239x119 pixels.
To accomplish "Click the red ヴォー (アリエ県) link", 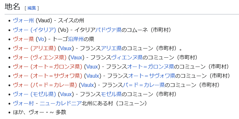I will pos(35,49).
